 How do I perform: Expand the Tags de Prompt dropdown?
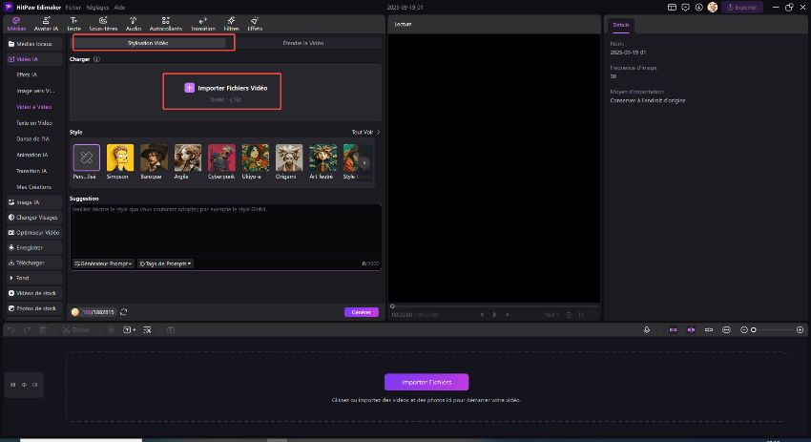165,263
